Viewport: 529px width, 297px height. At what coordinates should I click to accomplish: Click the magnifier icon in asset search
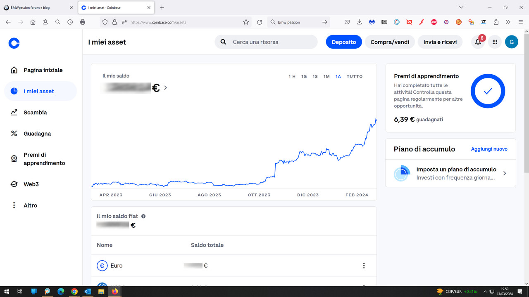click(223, 42)
